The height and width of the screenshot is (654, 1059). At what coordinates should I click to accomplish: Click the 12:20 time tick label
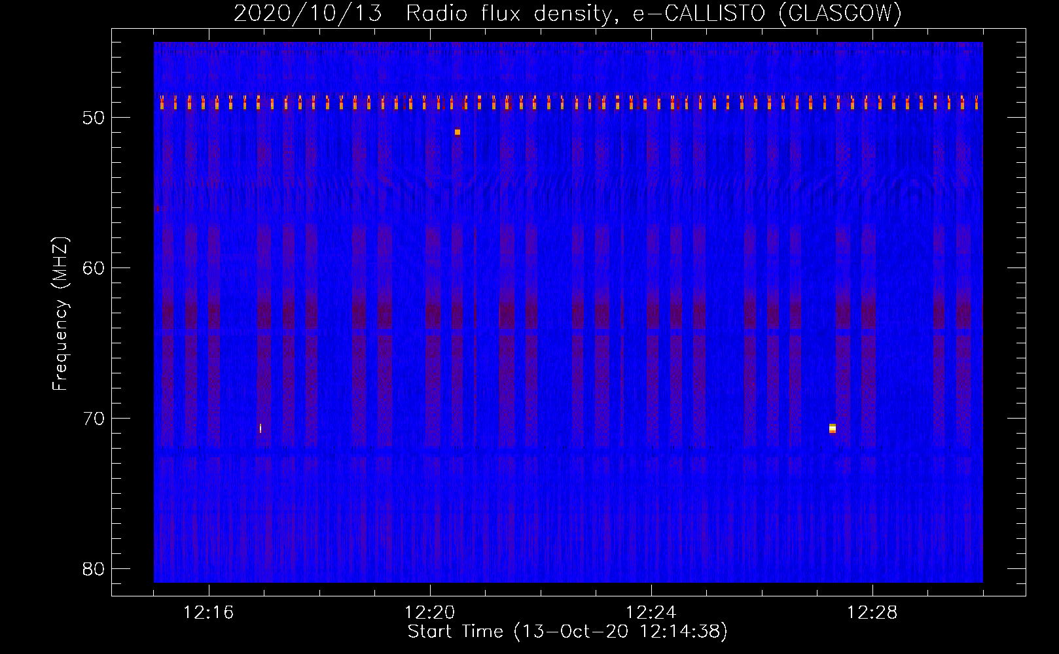430,613
